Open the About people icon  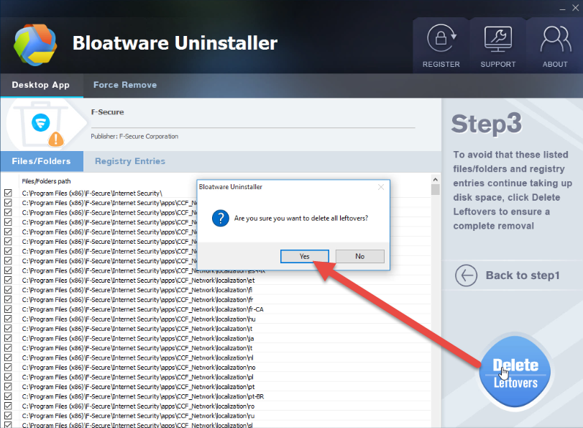(x=555, y=39)
